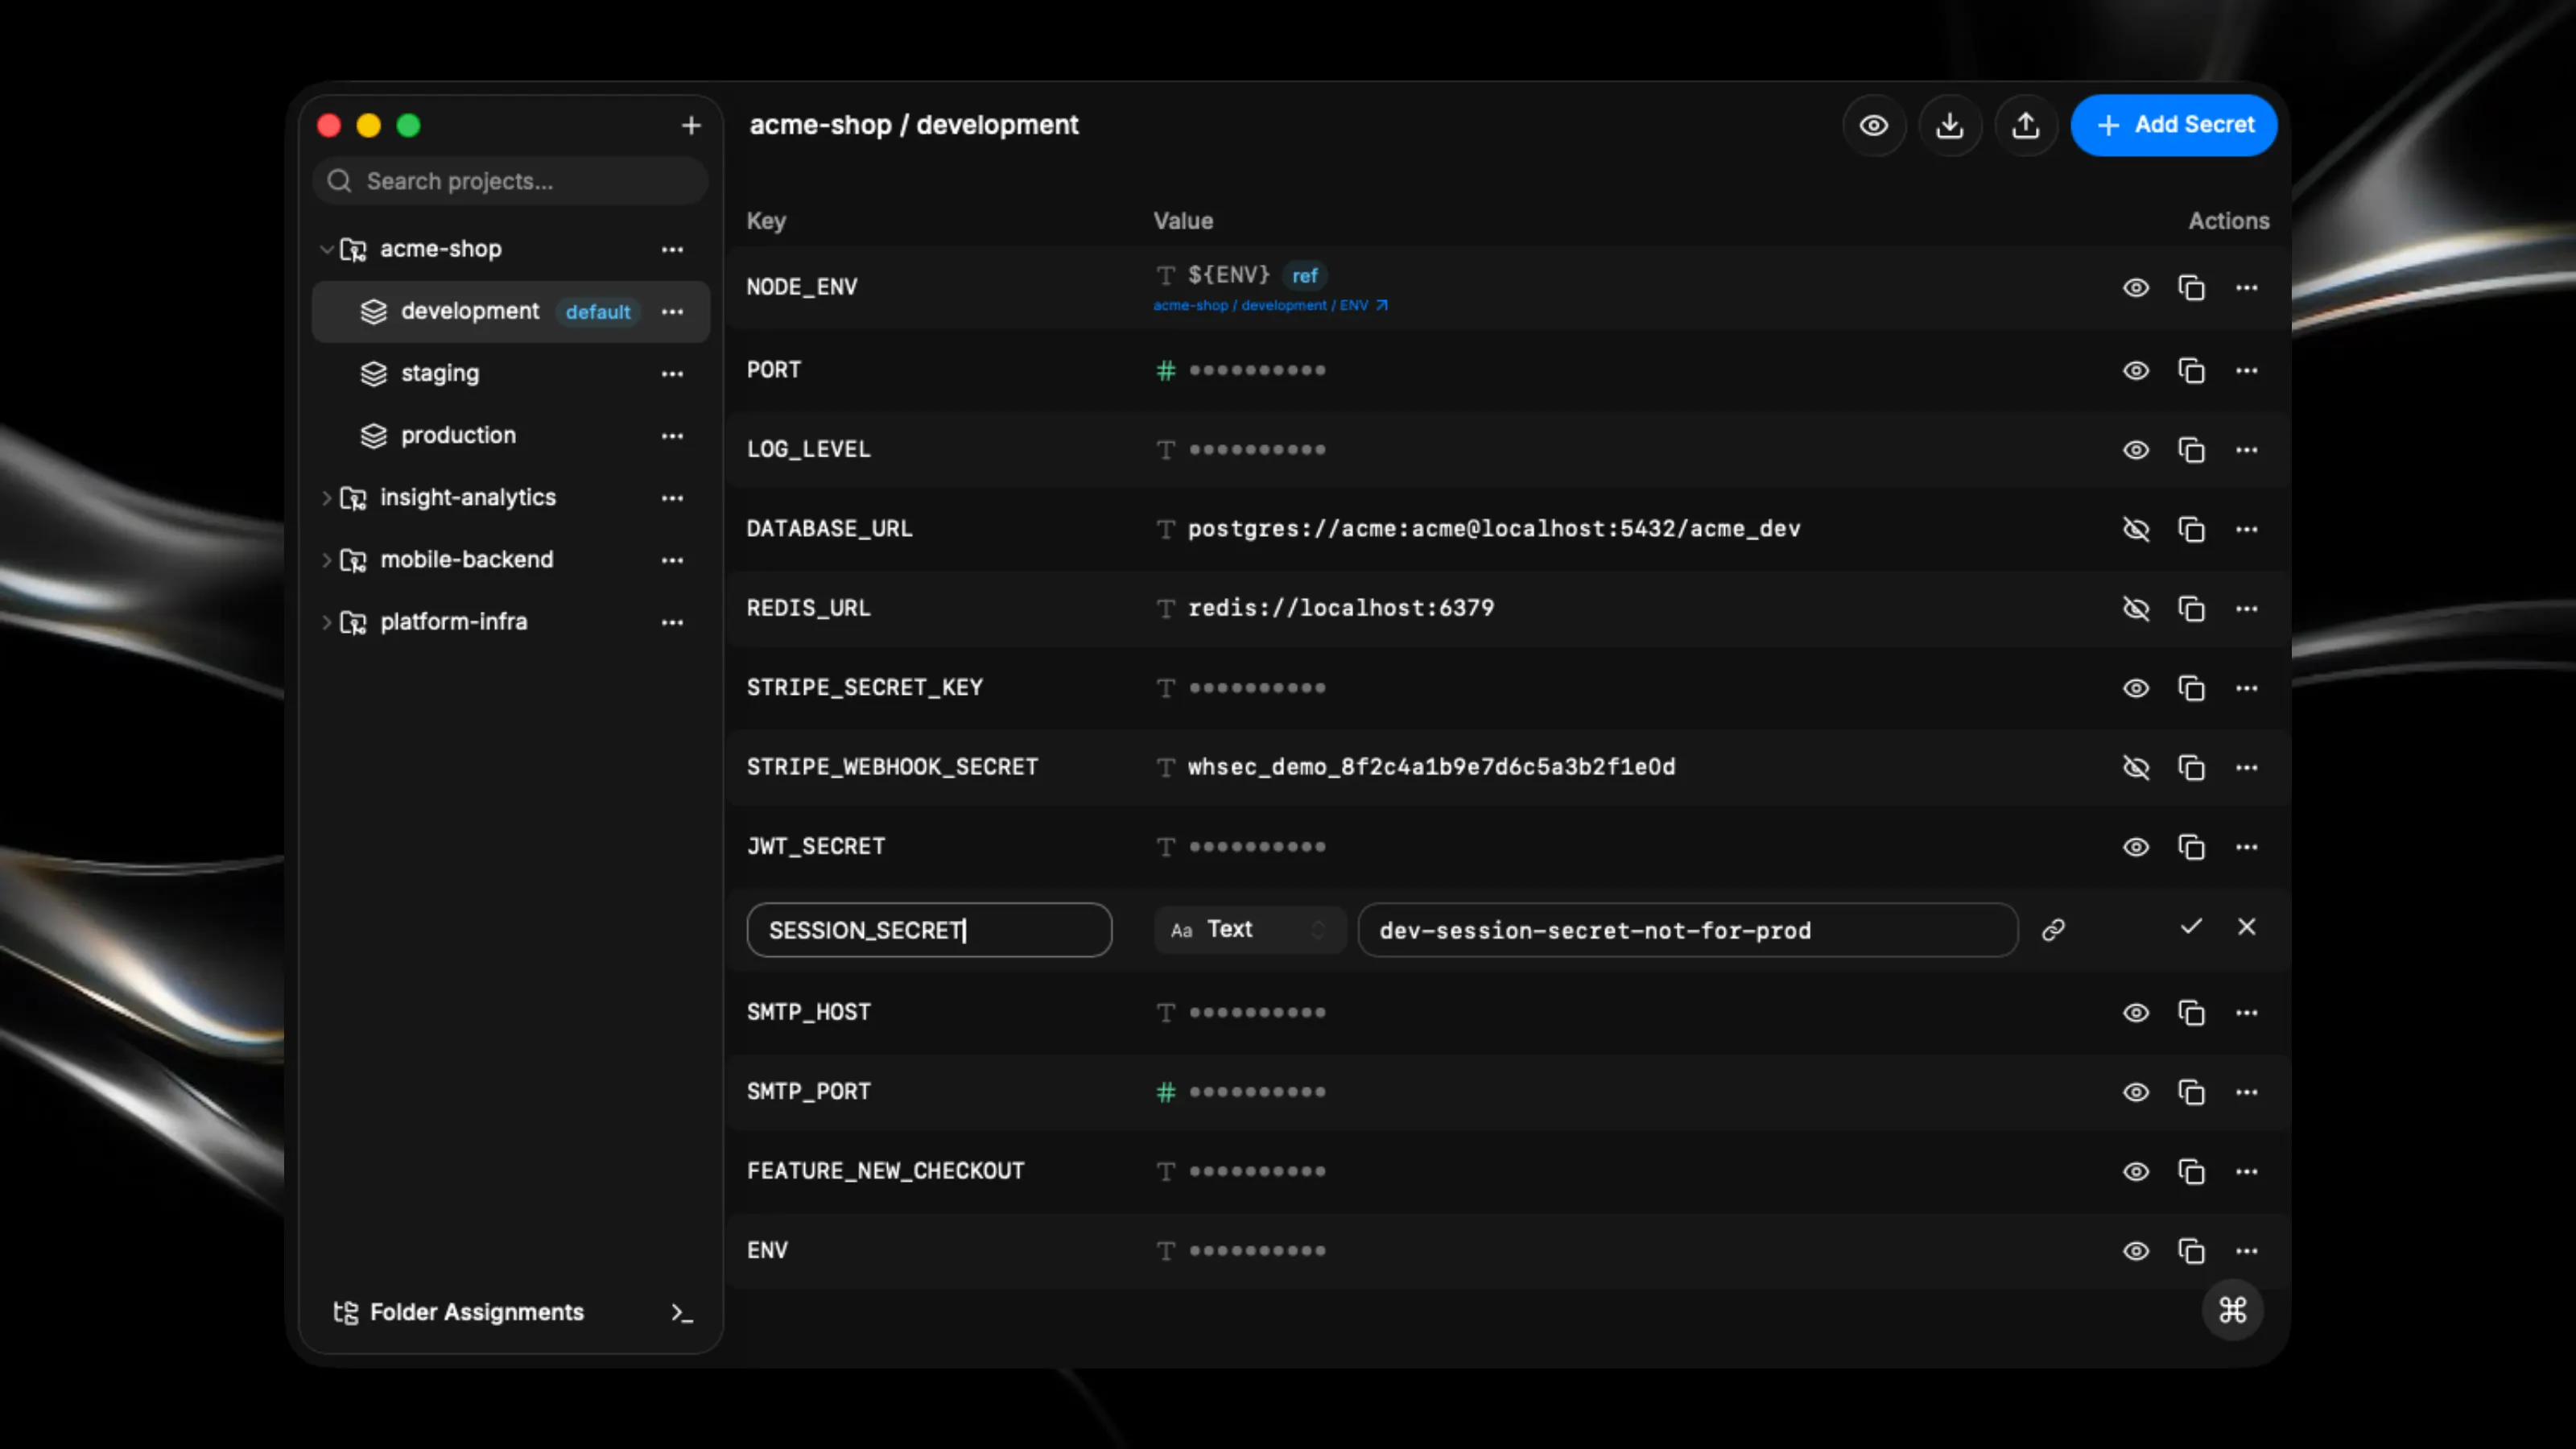Select the production environment

511,436
